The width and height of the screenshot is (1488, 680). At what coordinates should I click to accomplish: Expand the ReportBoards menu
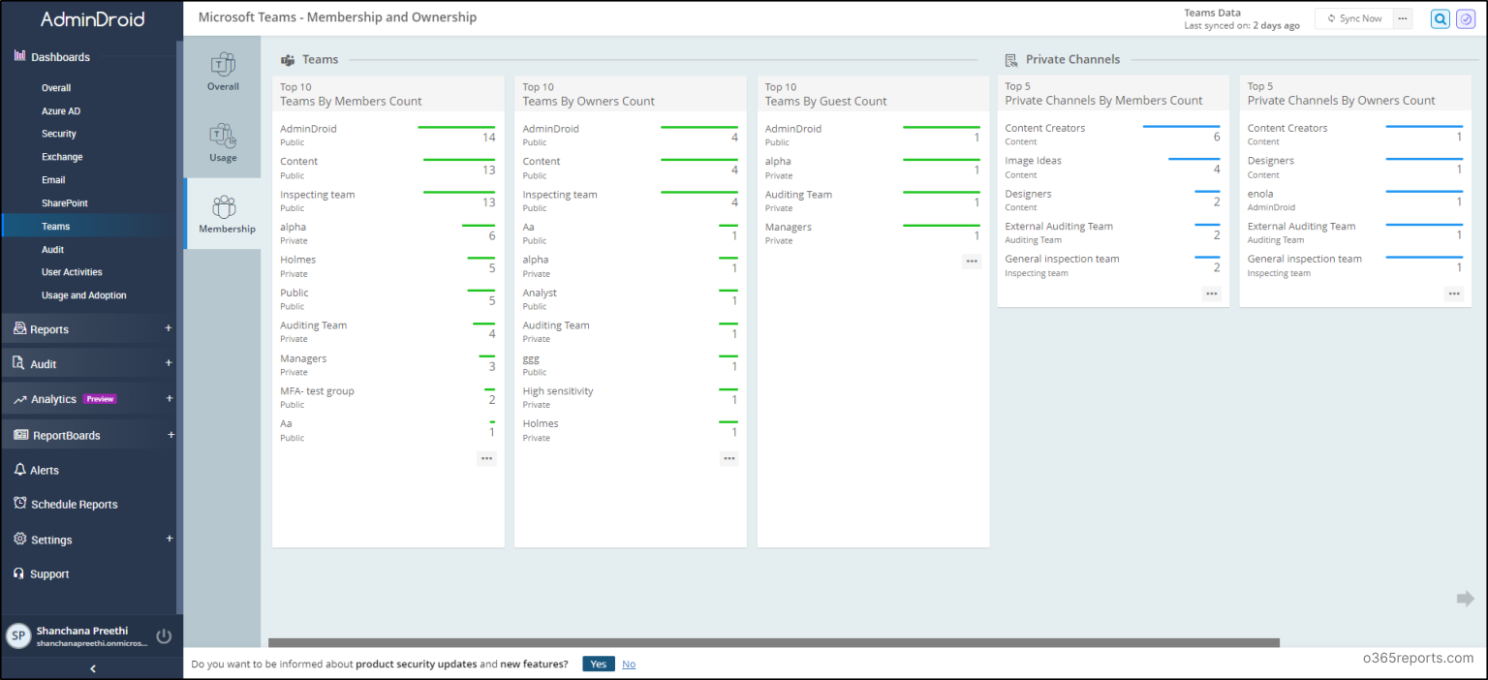170,435
